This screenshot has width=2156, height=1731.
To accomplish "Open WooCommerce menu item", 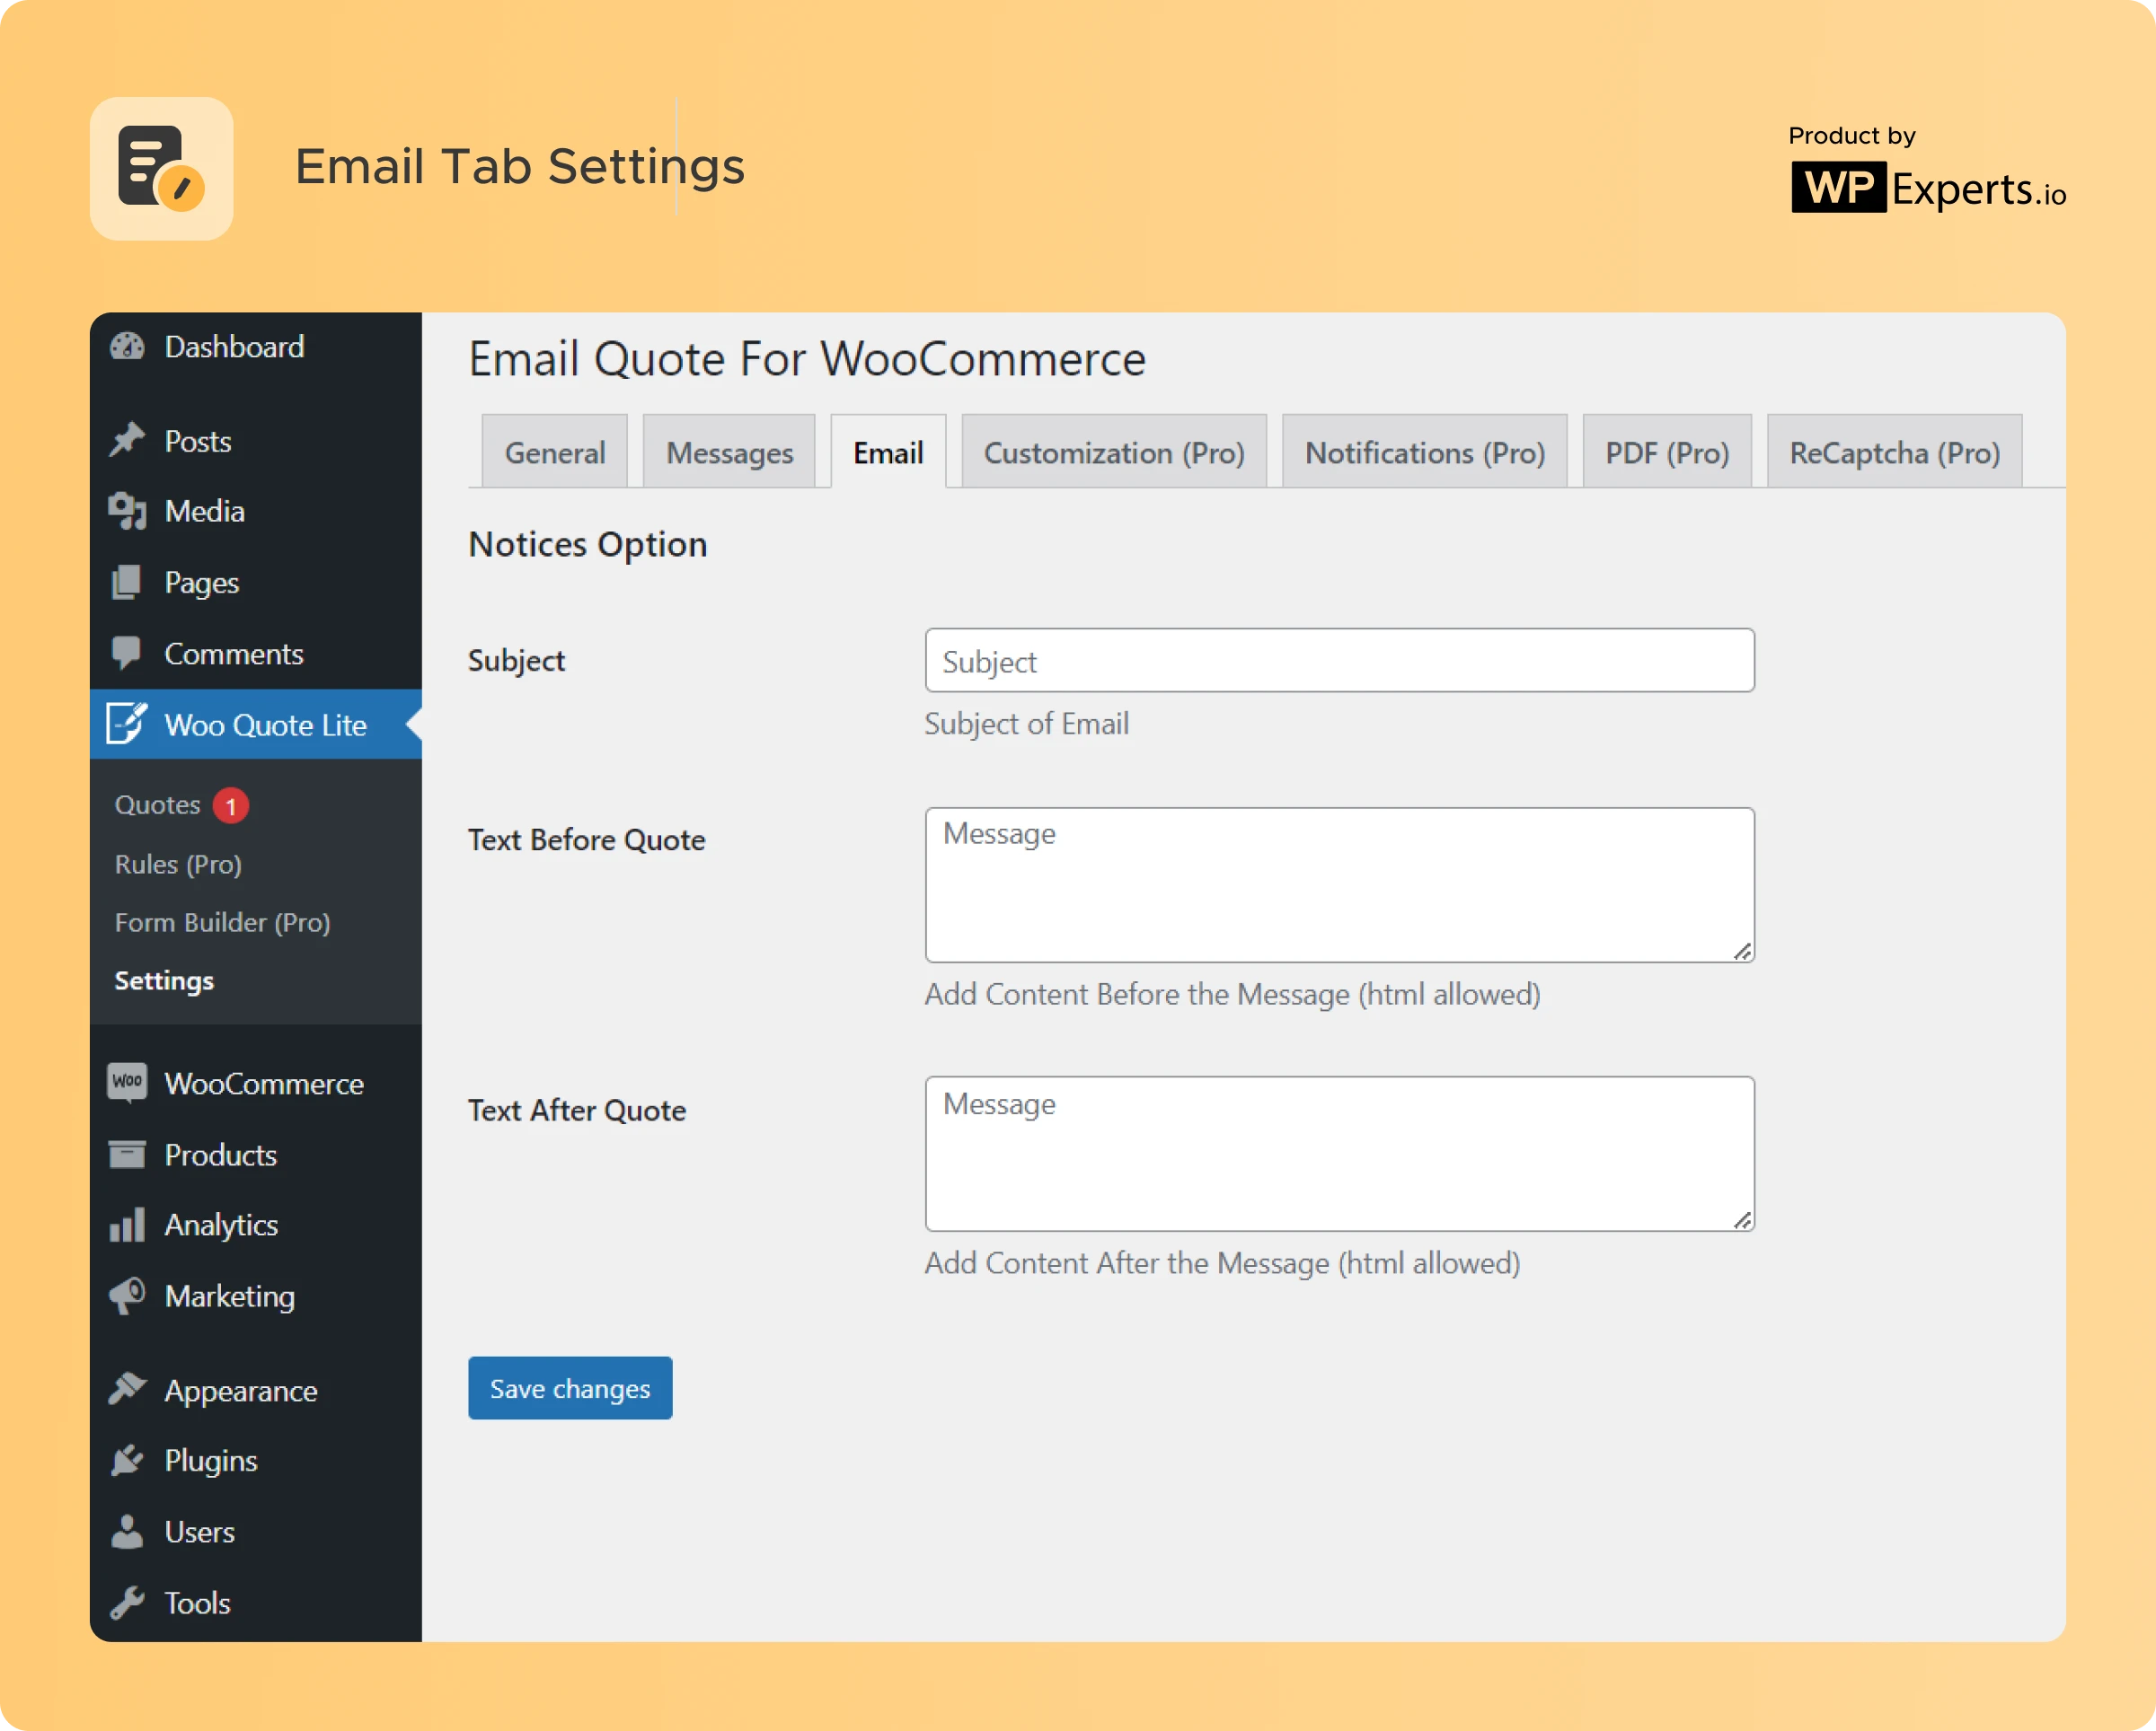I will 256,1084.
